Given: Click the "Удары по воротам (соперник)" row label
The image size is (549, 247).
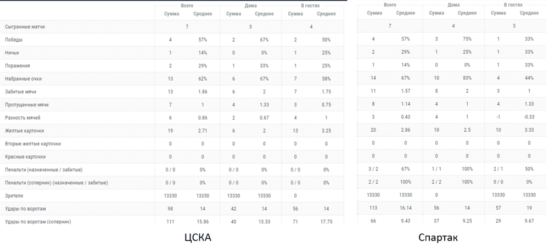Looking at the screenshot, I should (x=38, y=221).
